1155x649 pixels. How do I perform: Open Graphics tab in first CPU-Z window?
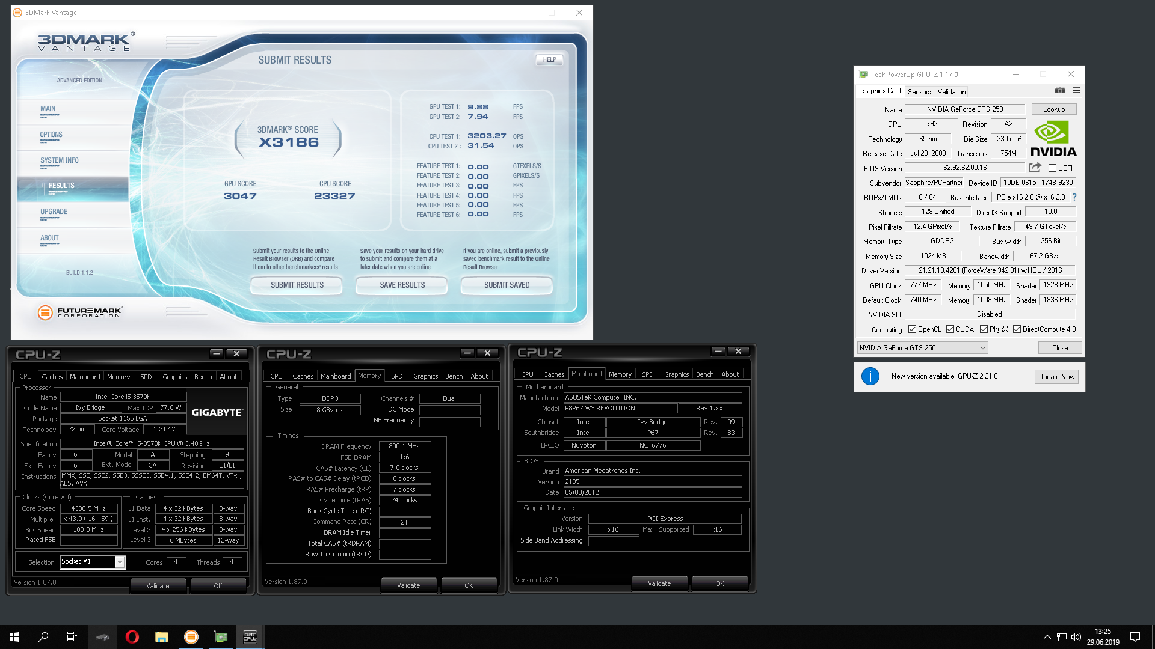click(175, 377)
